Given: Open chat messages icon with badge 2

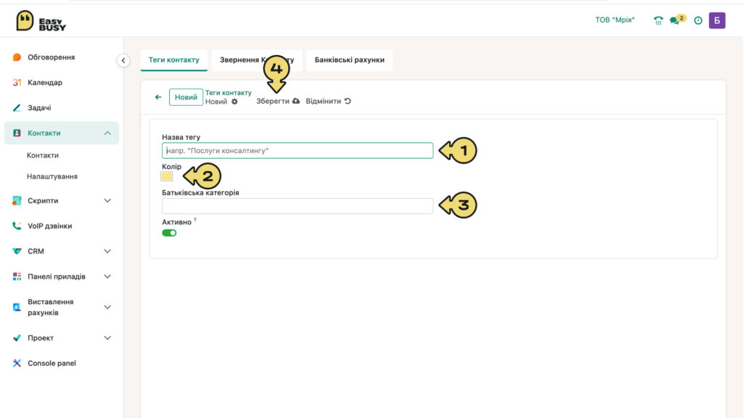Looking at the screenshot, I should (677, 20).
